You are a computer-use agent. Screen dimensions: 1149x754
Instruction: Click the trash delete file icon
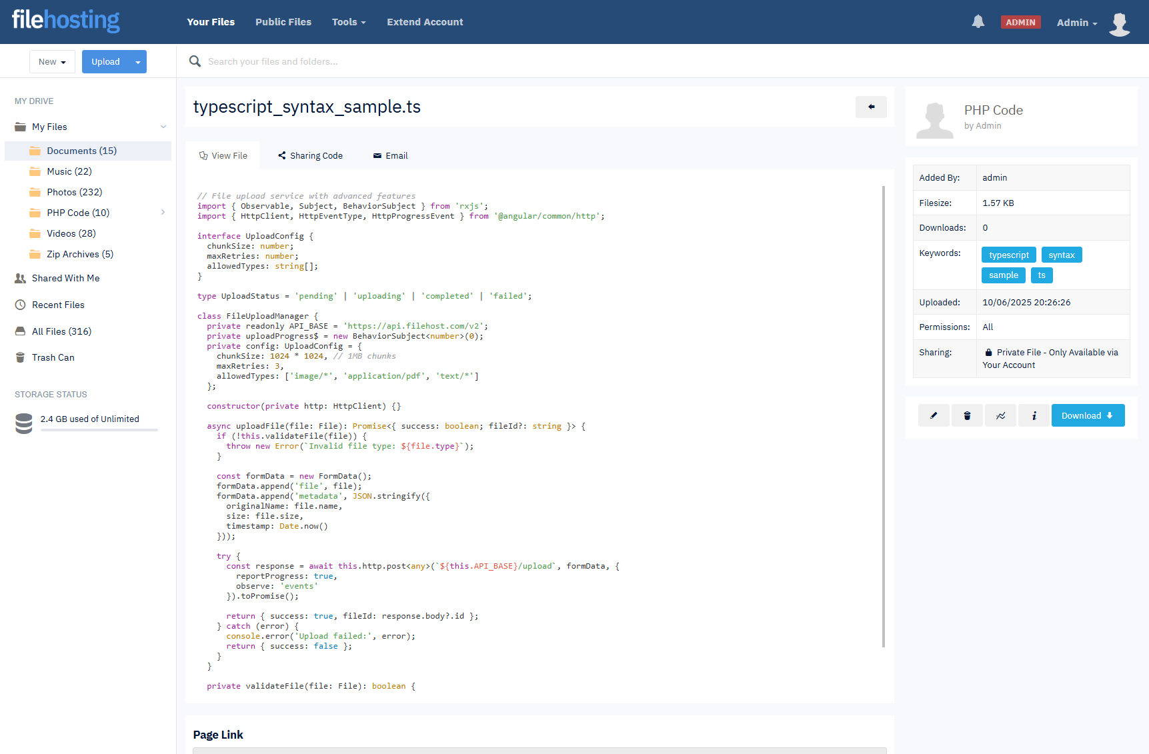click(x=967, y=415)
